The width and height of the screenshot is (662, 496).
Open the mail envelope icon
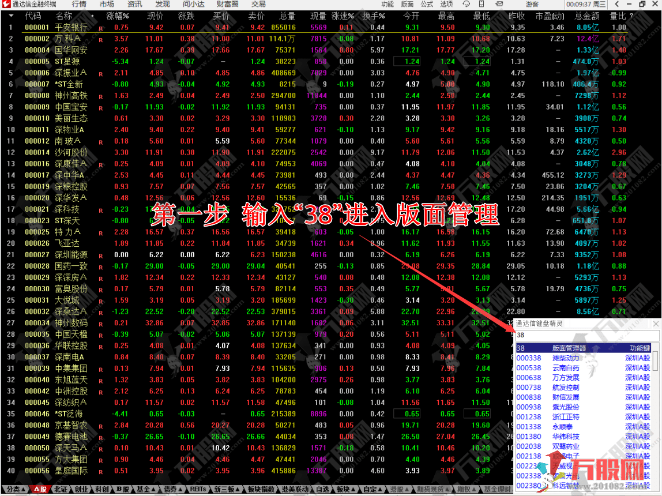(x=499, y=4)
